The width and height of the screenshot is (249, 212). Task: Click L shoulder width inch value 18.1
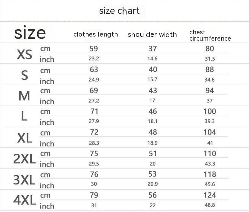153,121
